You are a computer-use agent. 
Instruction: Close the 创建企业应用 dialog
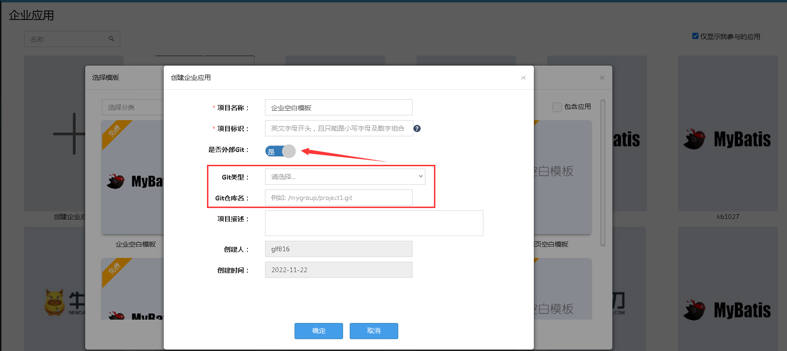[x=523, y=77]
